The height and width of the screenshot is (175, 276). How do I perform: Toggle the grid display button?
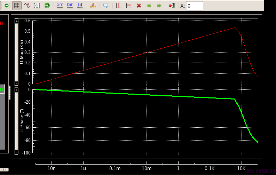tap(17, 6)
